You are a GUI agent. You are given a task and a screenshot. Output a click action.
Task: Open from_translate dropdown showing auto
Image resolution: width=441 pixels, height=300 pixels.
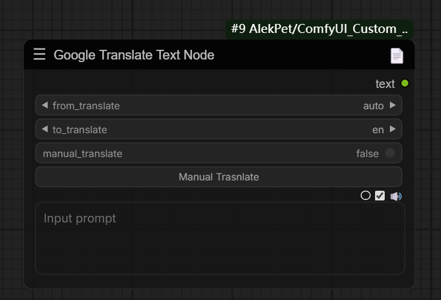click(x=373, y=105)
